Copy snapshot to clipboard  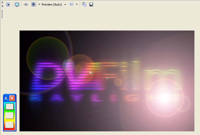click(84, 4)
